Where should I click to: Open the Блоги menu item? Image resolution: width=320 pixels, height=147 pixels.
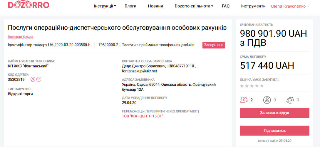coord(130,6)
